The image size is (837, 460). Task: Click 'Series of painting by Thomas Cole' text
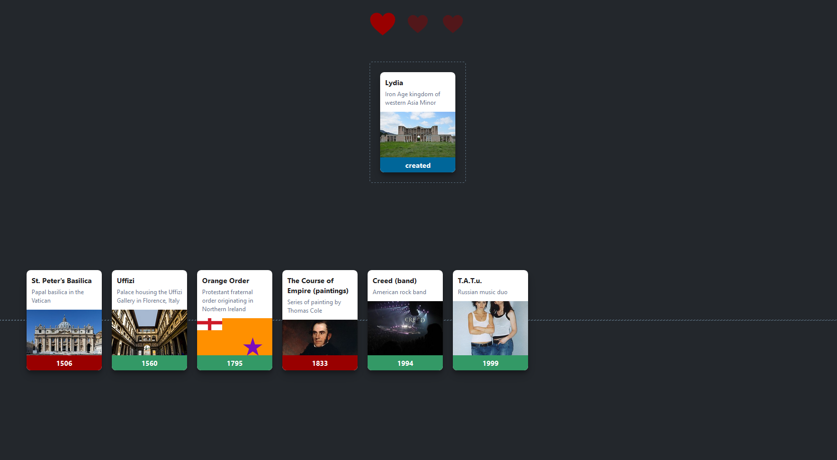point(314,306)
